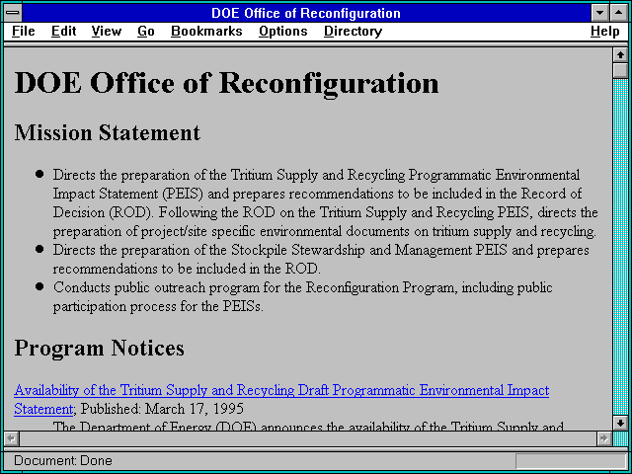Click the 'DOE Office of Reconfiguration' page heading
Viewport: 632px width, 474px height.
pyautogui.click(x=226, y=83)
